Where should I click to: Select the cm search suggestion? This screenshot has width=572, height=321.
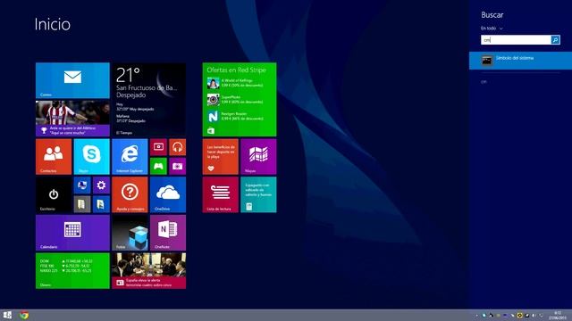[x=484, y=82]
